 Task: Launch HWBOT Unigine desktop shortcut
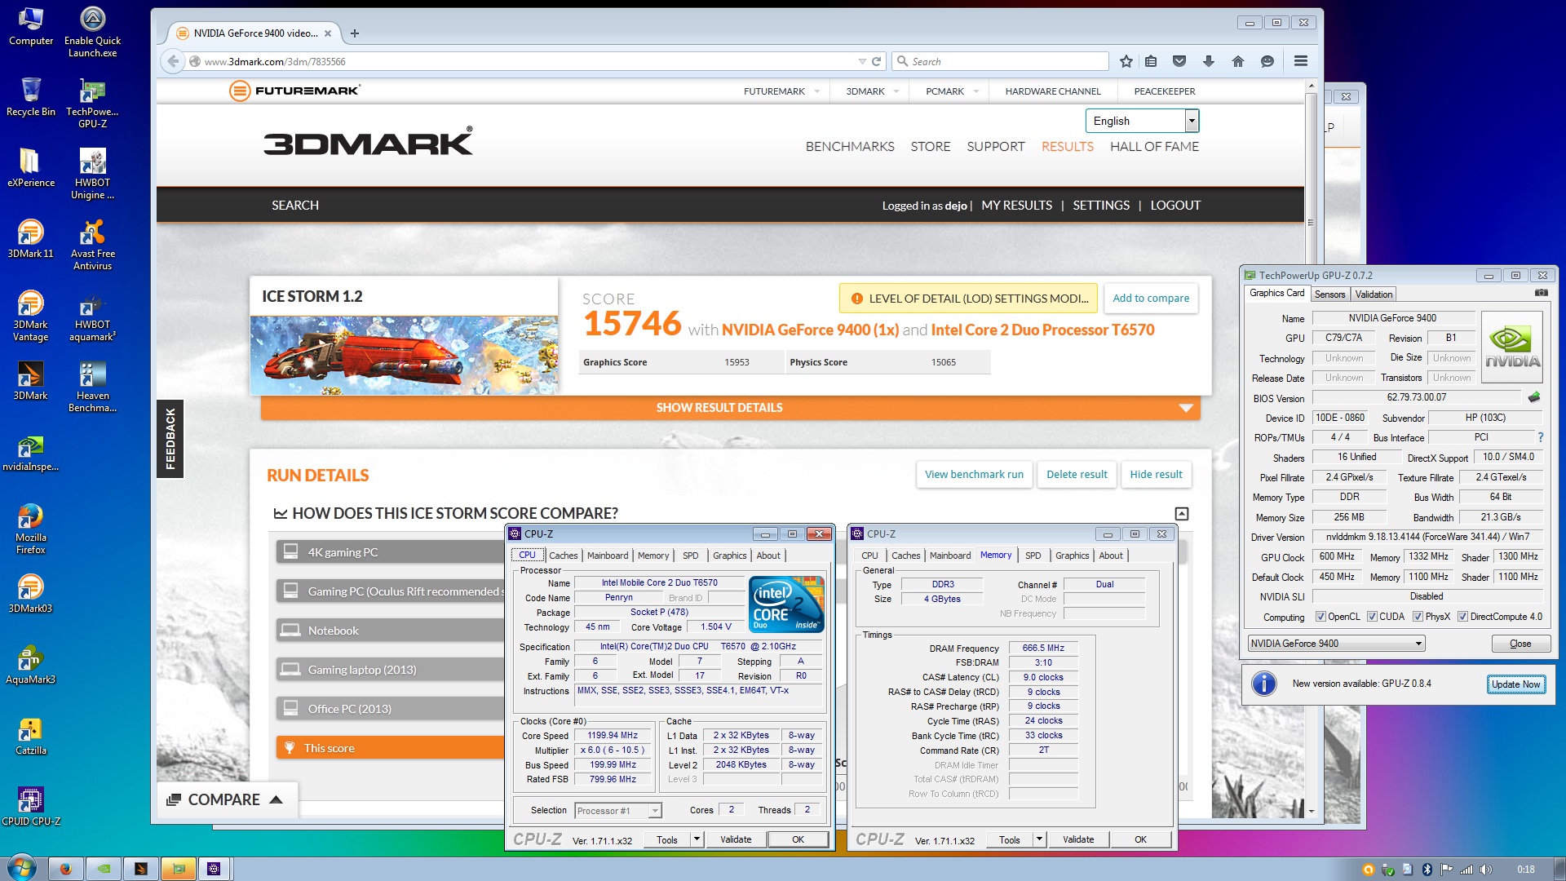click(92, 174)
